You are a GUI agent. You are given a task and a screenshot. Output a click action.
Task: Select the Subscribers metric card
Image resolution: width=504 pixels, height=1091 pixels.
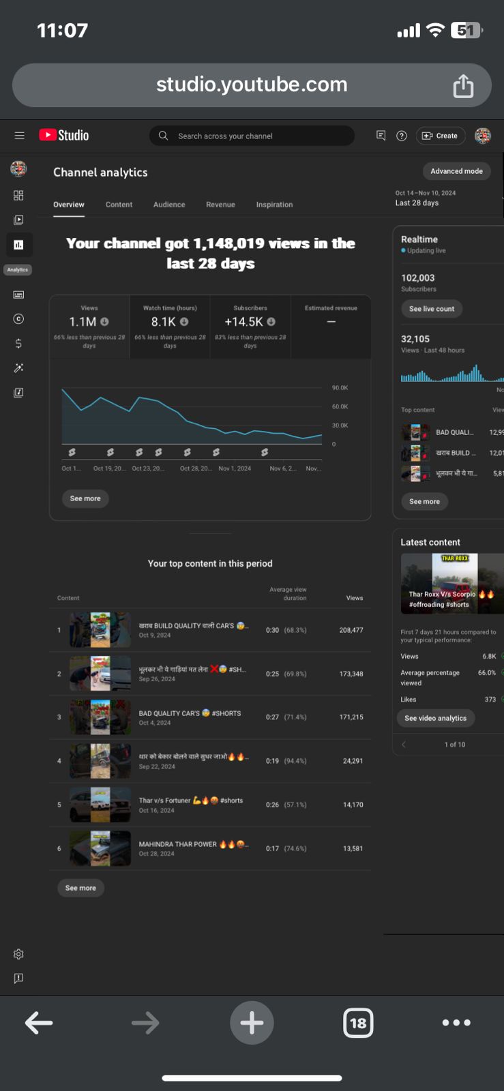pyautogui.click(x=250, y=327)
